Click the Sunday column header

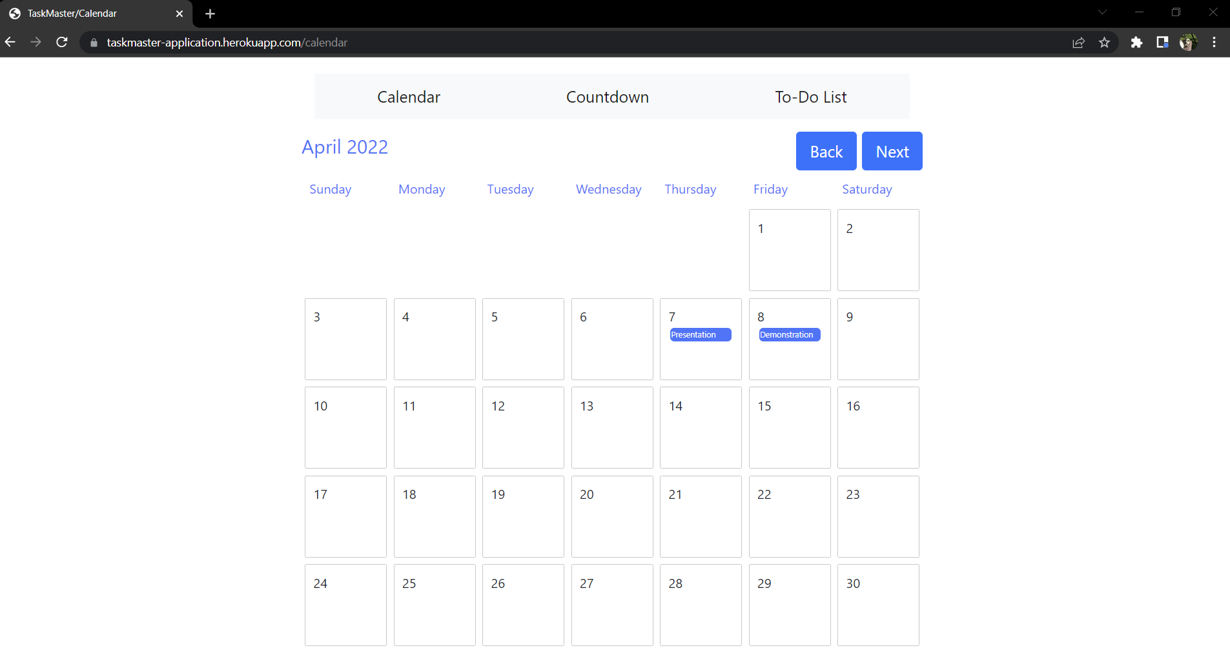tap(331, 189)
